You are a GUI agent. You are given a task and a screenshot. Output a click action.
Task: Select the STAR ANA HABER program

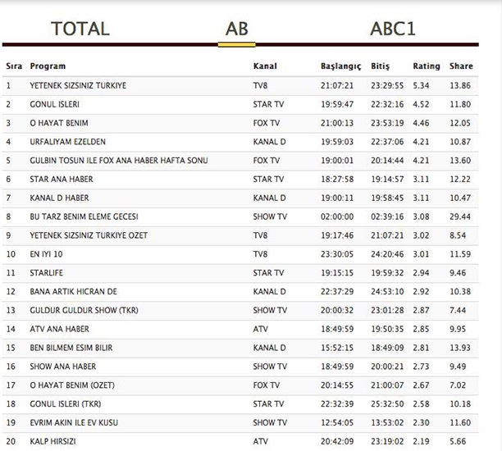(62, 180)
